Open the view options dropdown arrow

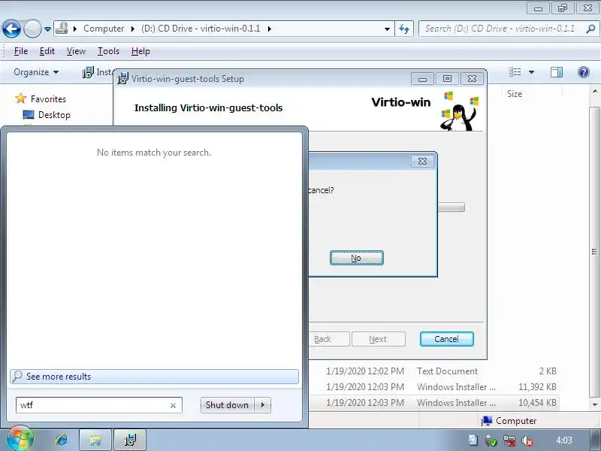click(531, 72)
